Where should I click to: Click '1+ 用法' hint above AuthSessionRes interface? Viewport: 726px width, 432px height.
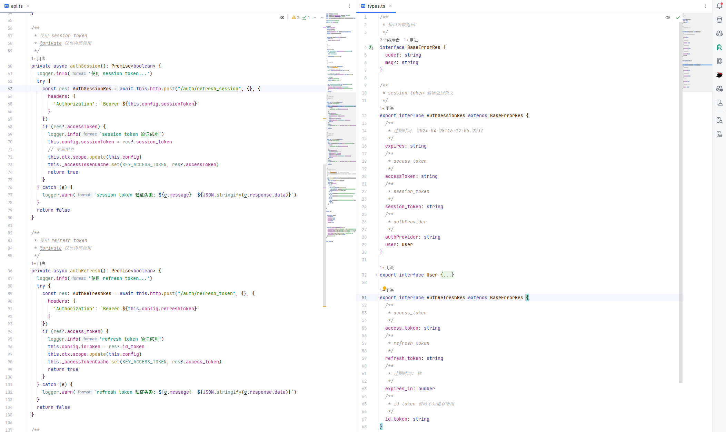point(387,108)
